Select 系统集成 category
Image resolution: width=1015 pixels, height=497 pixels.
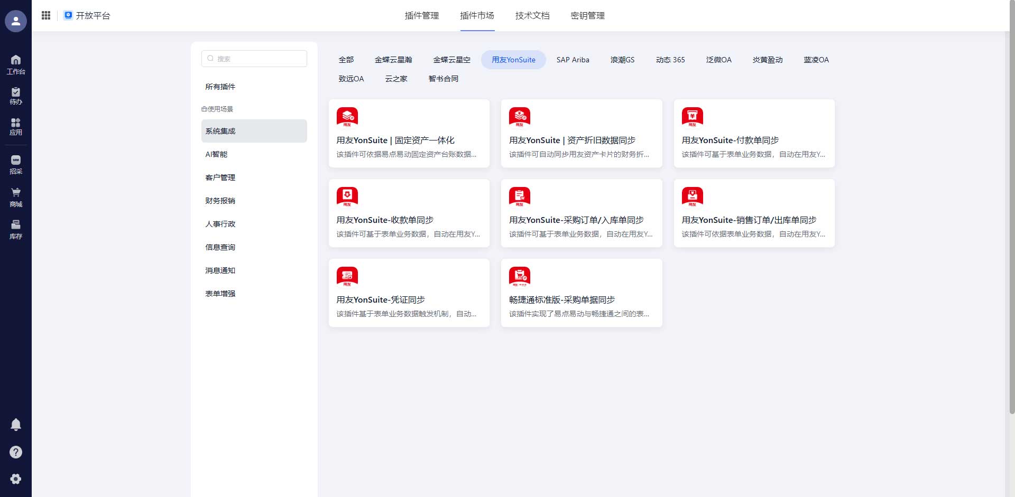pyautogui.click(x=254, y=131)
